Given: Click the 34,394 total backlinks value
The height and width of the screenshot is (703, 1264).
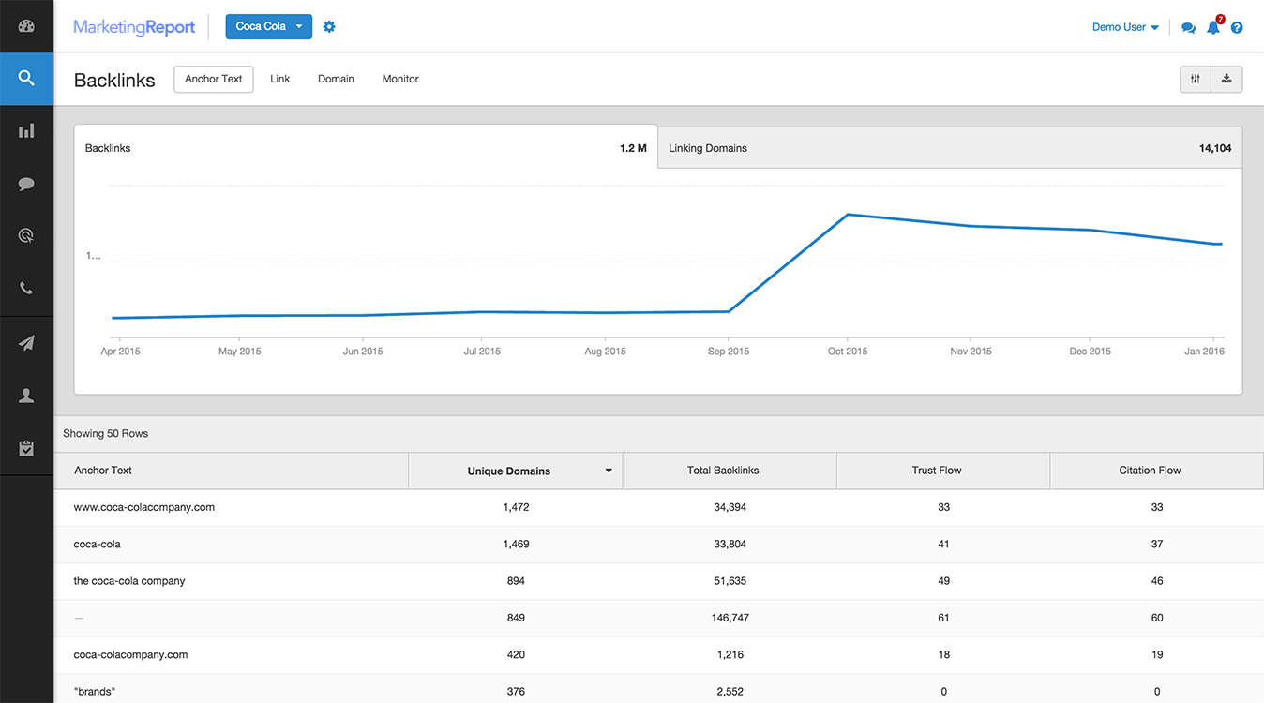Looking at the screenshot, I should point(730,507).
